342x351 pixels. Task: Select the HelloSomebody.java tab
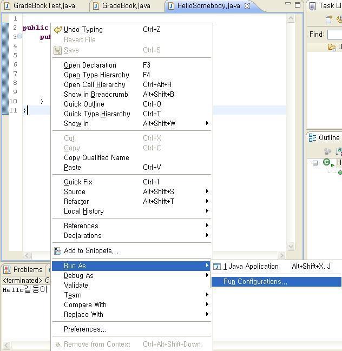(208, 5)
